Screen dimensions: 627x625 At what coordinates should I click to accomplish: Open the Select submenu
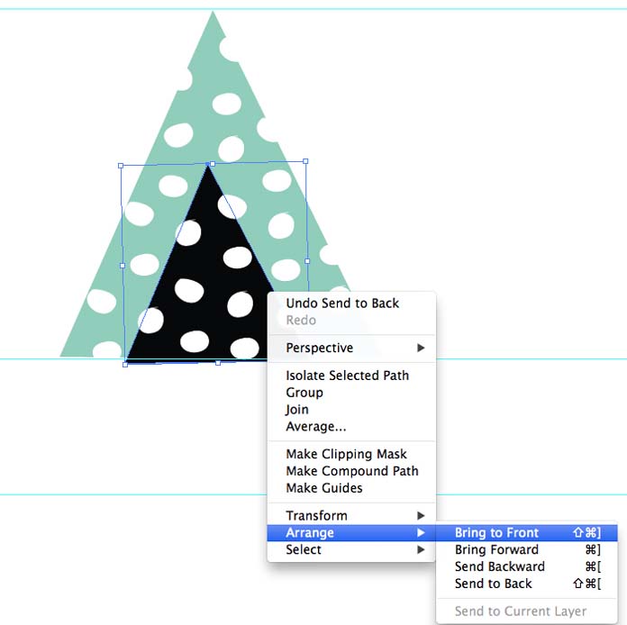point(351,550)
